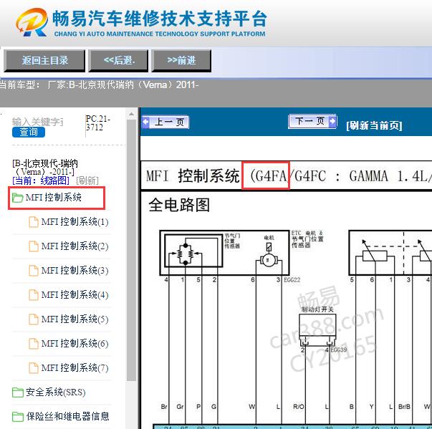Image resolution: width=432 pixels, height=429 pixels.
Task: Click the 返回主目录 button
Action: 44,60
